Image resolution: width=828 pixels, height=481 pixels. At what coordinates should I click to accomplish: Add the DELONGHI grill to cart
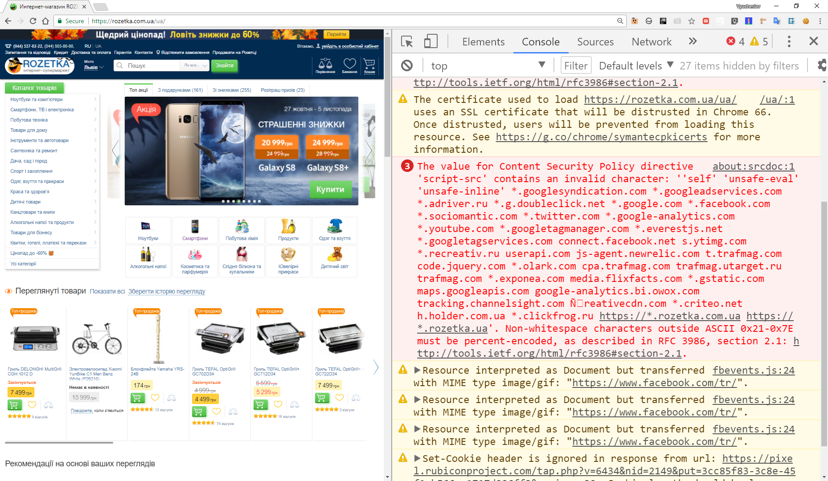pos(14,405)
